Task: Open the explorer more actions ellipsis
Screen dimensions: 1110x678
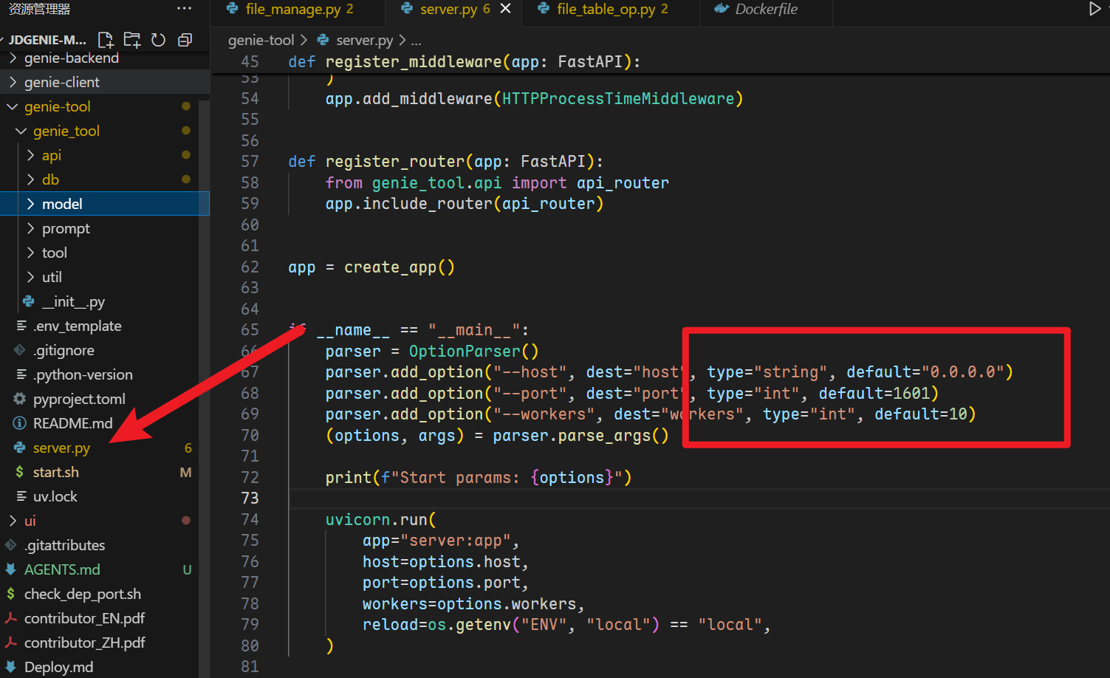Action: [184, 9]
